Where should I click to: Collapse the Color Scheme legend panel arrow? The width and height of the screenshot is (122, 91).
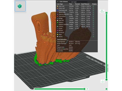coord(58,2)
